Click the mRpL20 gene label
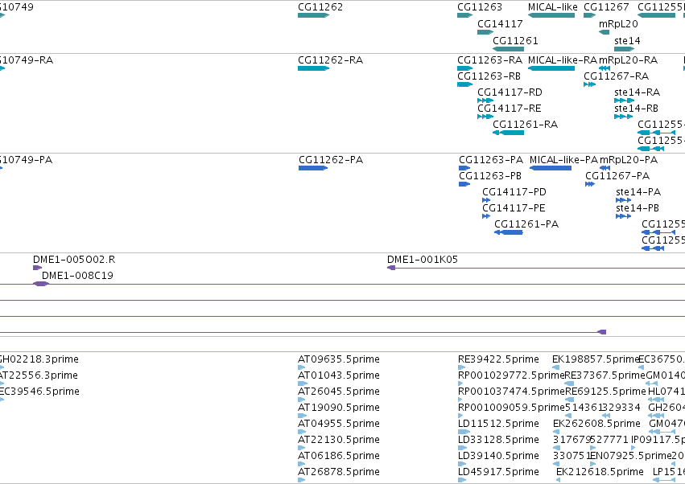685x484 pixels. tap(618, 23)
